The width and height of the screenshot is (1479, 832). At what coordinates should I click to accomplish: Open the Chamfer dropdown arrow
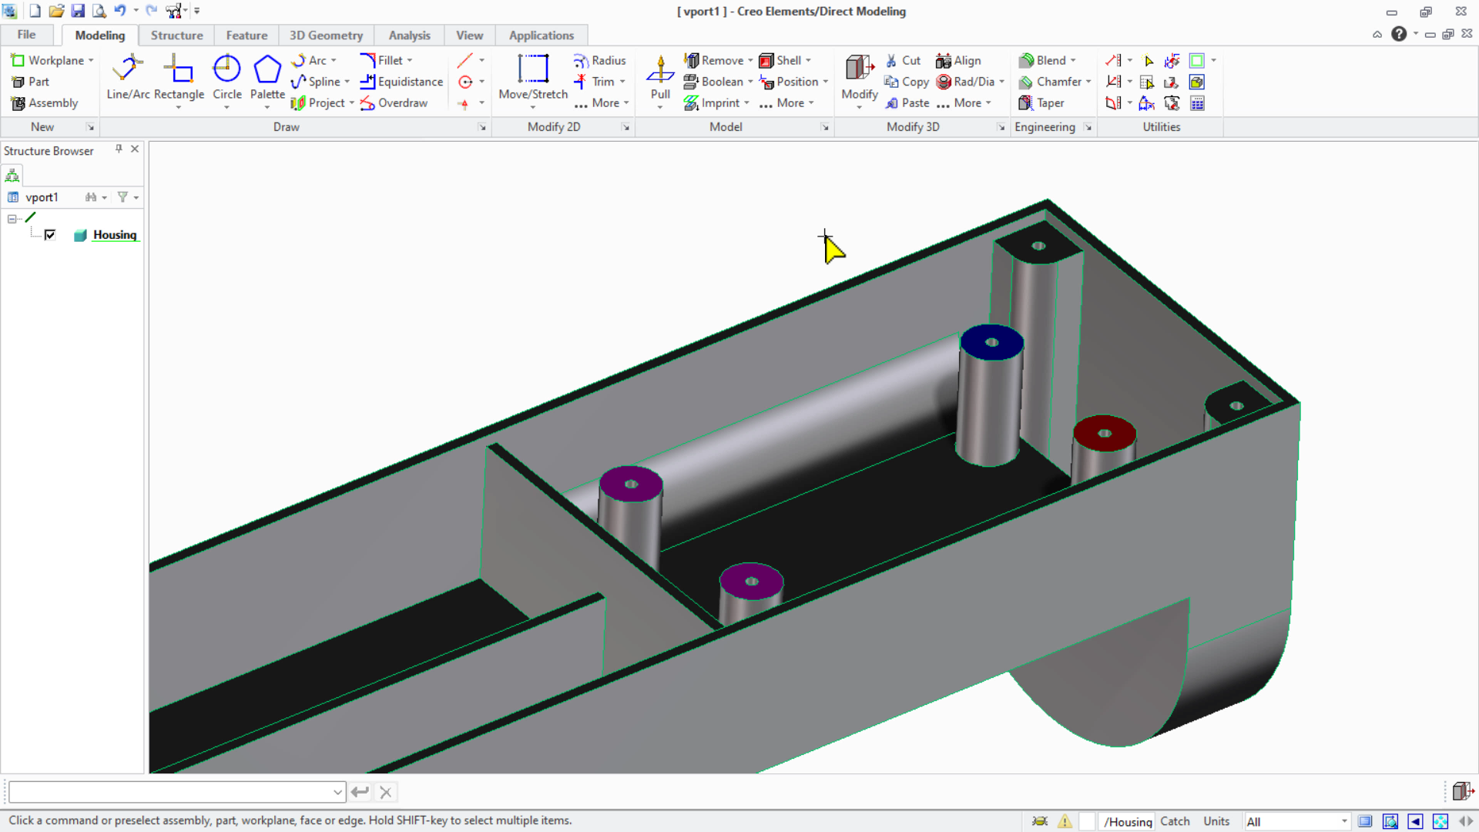pos(1088,82)
